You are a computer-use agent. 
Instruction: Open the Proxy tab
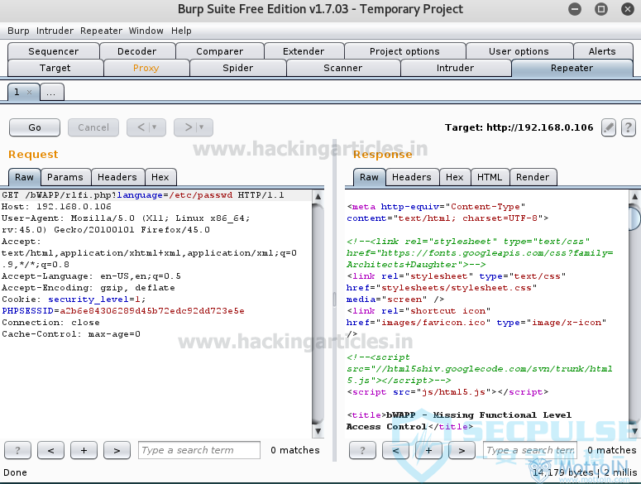pos(146,68)
